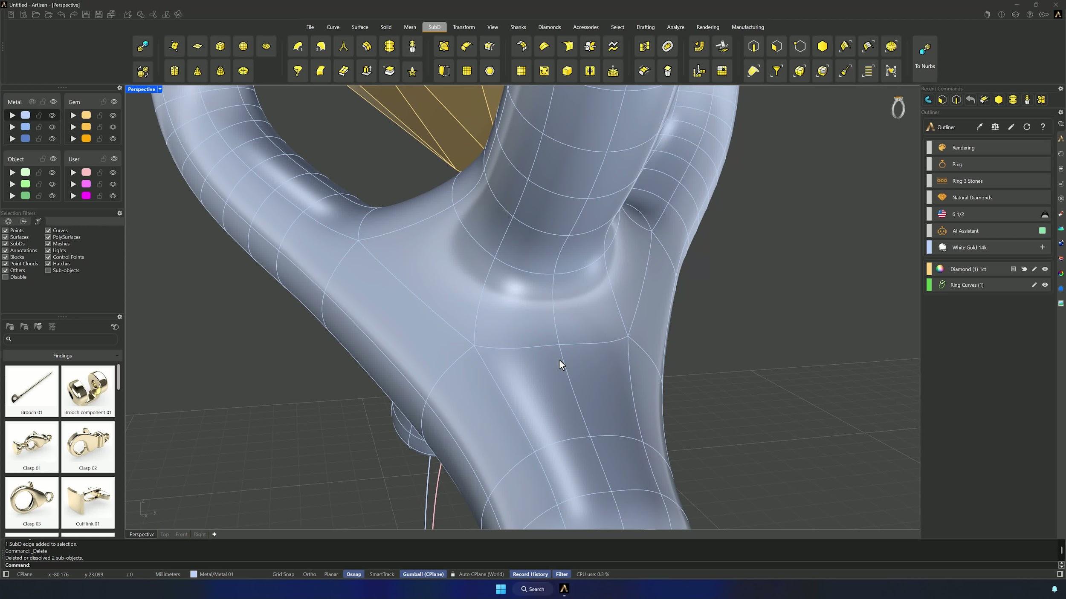Image resolution: width=1066 pixels, height=599 pixels.
Task: Click the ring viewport icon in the viewport corner
Action: 898,107
